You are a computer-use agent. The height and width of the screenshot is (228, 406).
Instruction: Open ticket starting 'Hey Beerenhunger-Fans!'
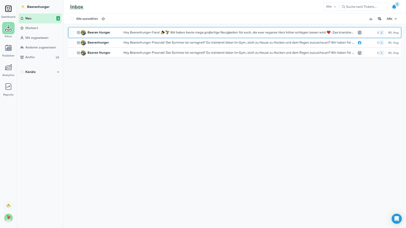point(238,33)
